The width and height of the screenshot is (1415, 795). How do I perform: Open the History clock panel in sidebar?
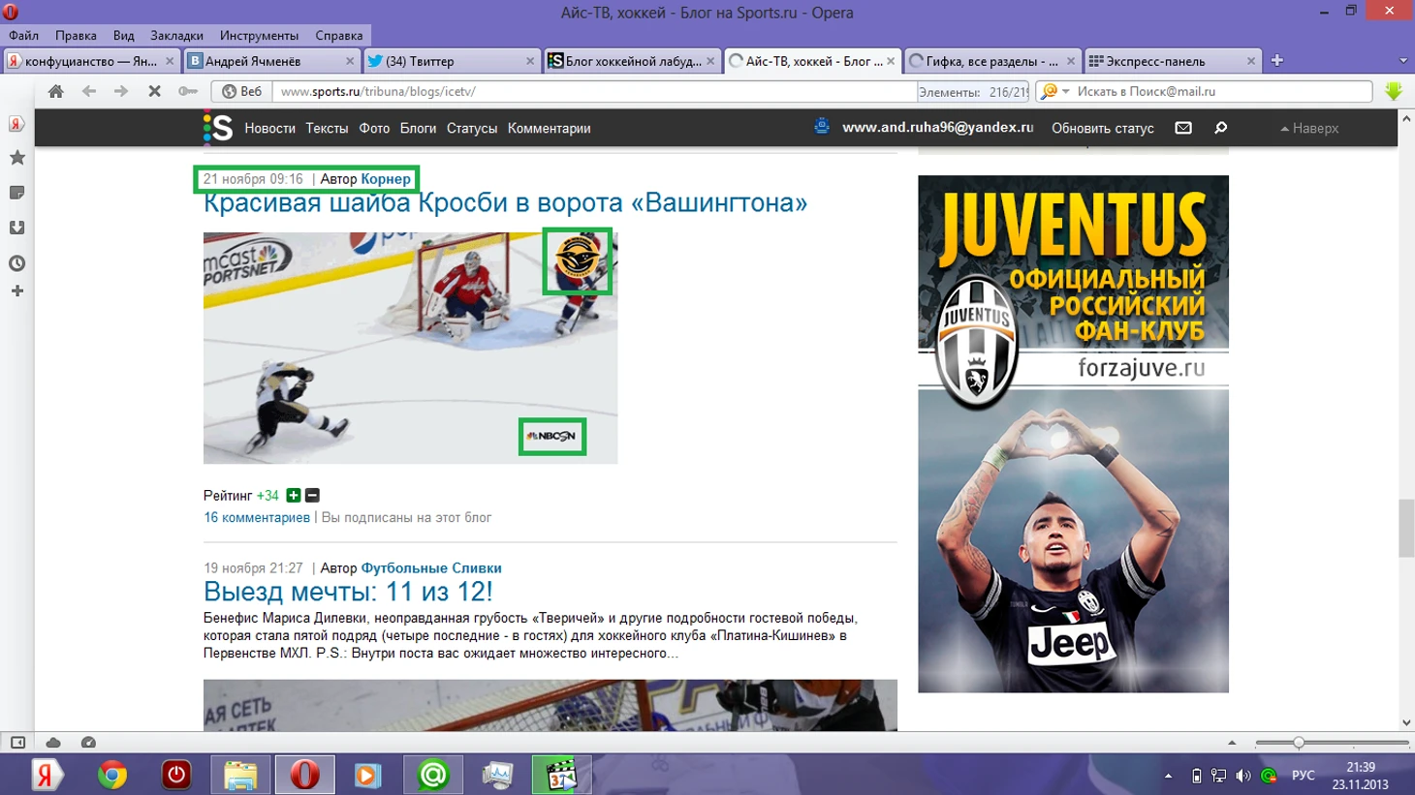click(17, 263)
